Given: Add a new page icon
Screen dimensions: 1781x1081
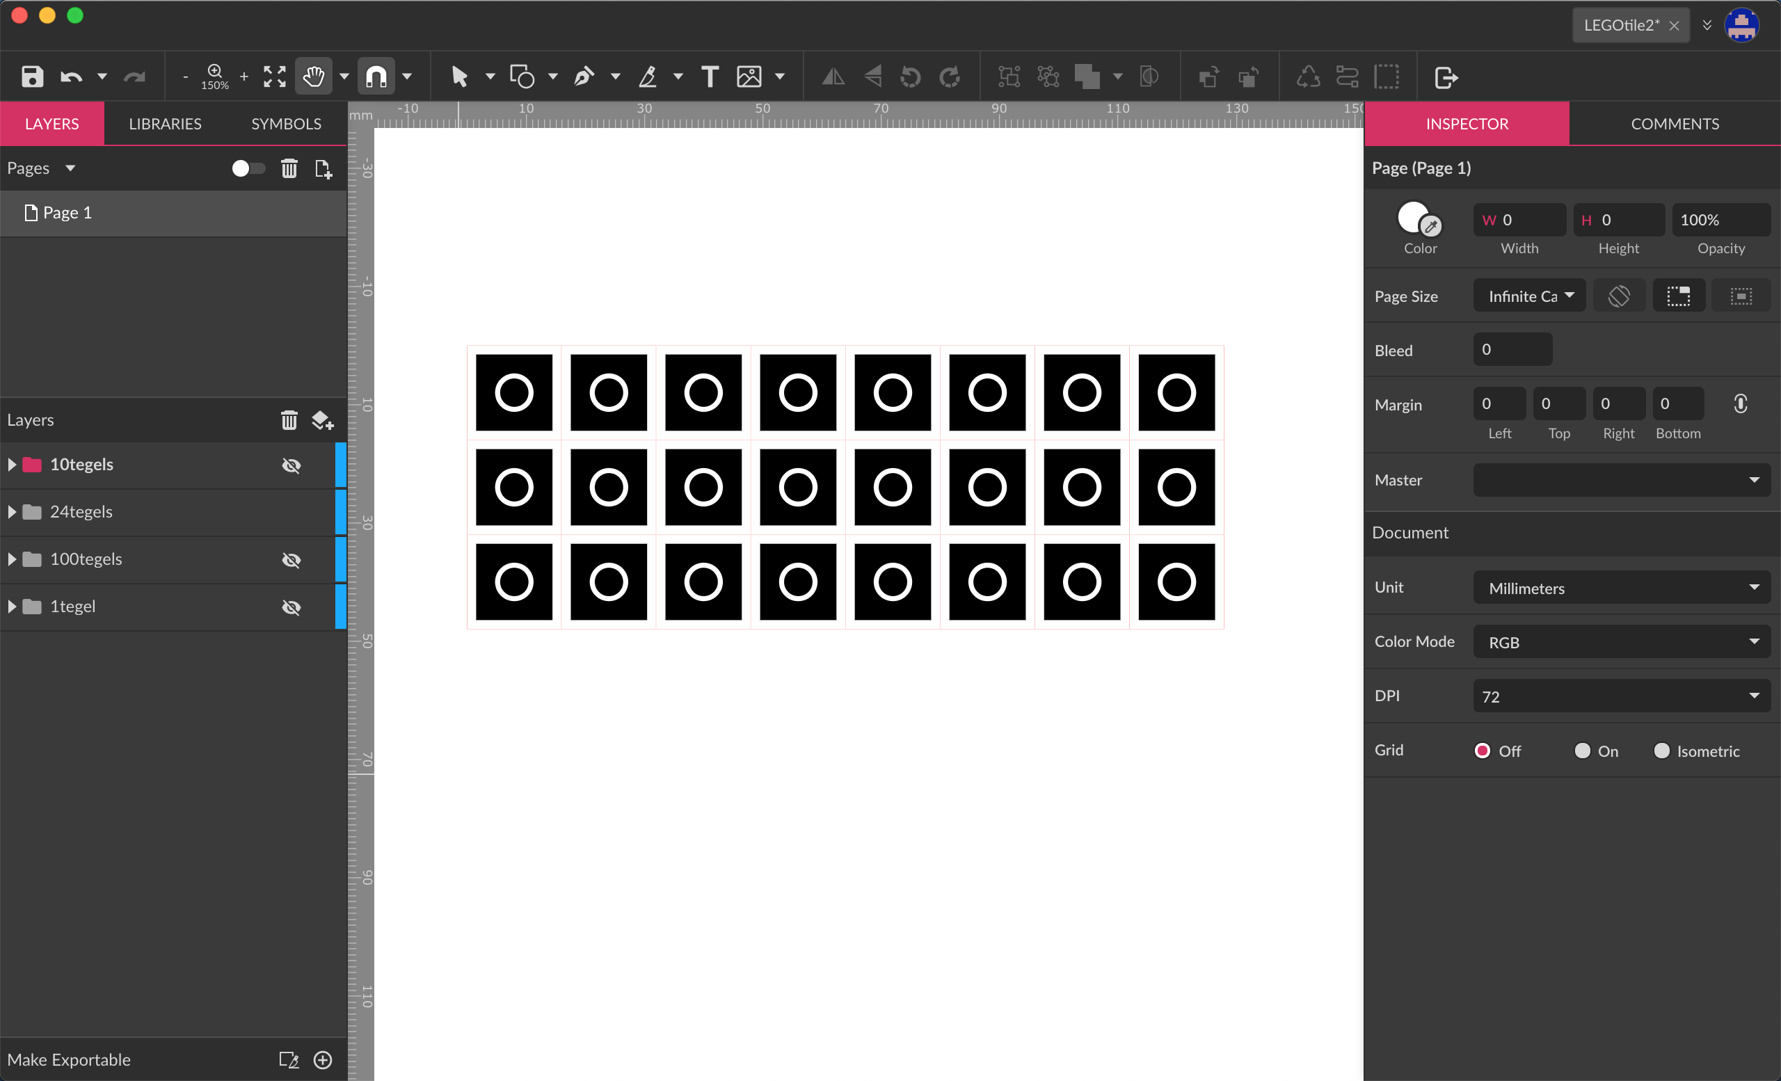Looking at the screenshot, I should 323,169.
